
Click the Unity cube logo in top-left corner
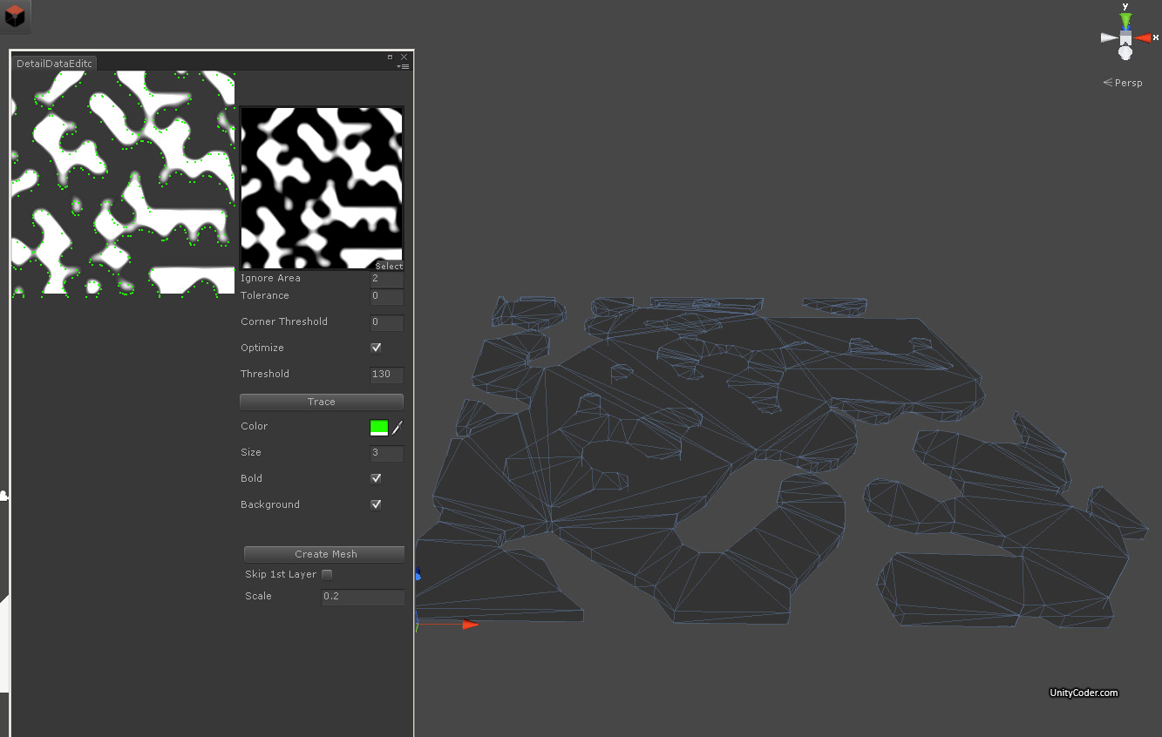pyautogui.click(x=15, y=17)
